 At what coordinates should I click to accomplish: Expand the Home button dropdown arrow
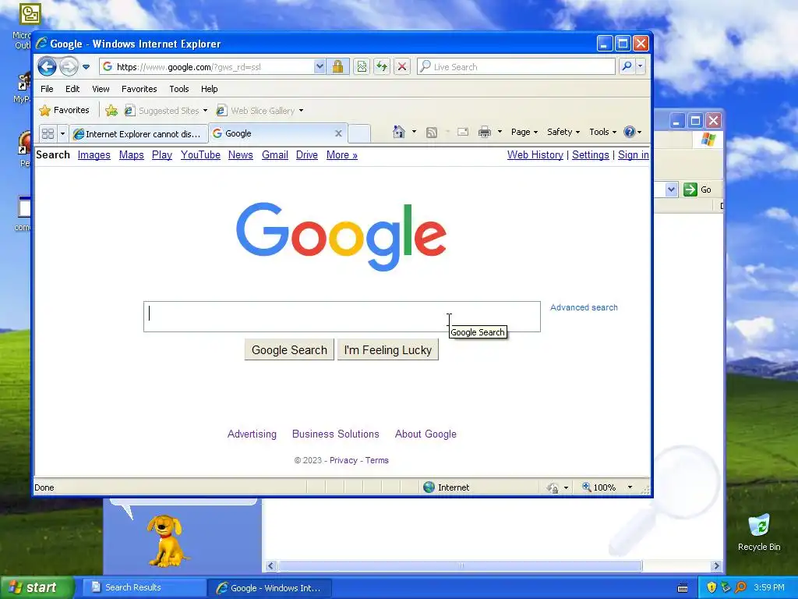[414, 132]
